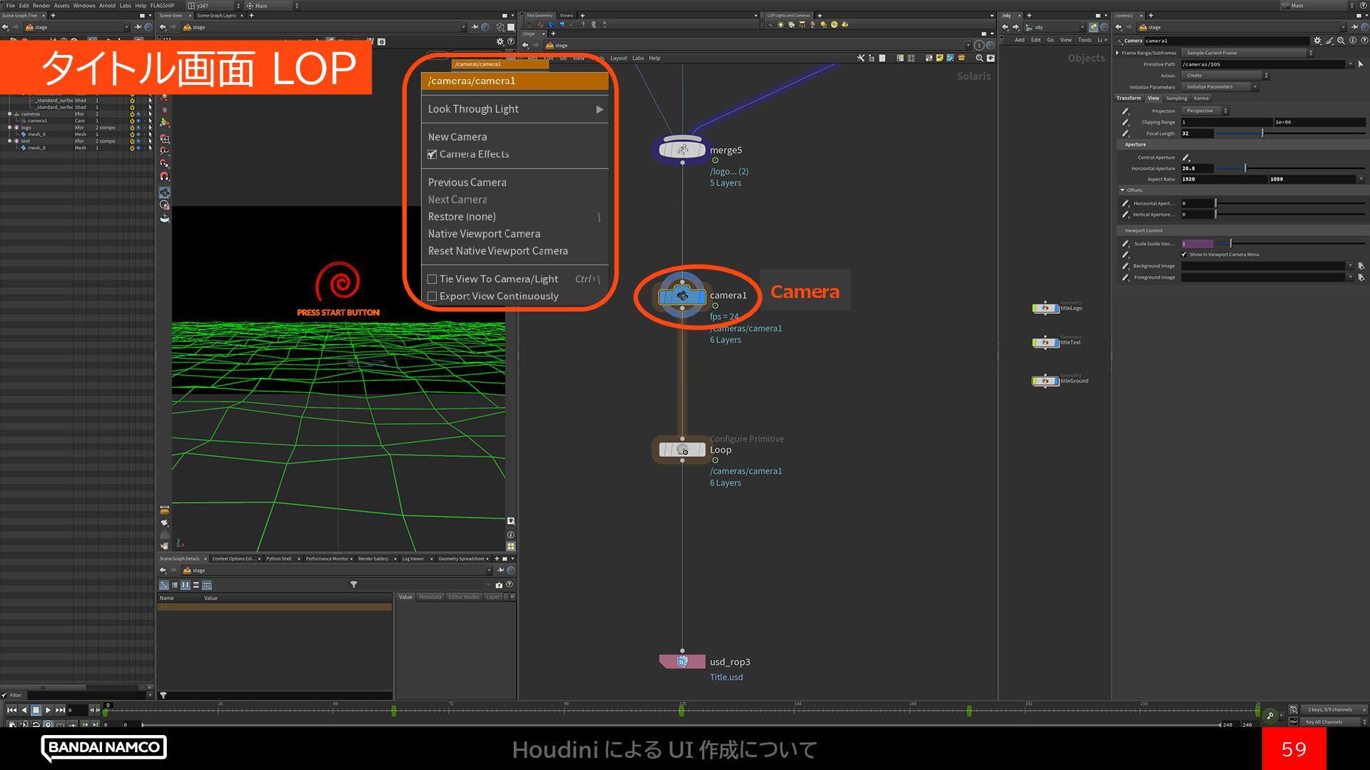Image resolution: width=1370 pixels, height=770 pixels.
Task: Click the camera1 node icon in network
Action: (x=682, y=295)
